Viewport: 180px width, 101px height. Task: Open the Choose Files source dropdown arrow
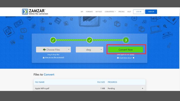[69, 49]
